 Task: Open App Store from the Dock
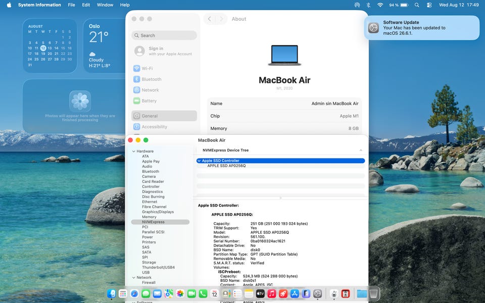tap(295, 293)
